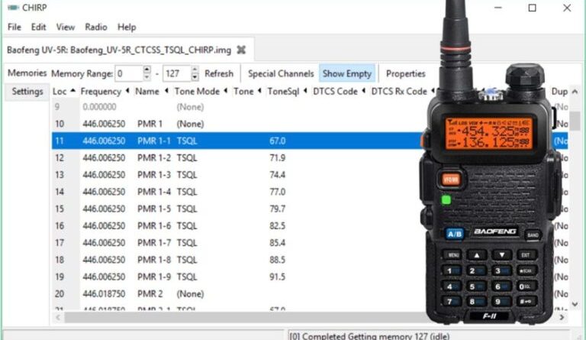Sort by the Tone Mode column header
Screen dimensions: 586x340
[x=201, y=91]
